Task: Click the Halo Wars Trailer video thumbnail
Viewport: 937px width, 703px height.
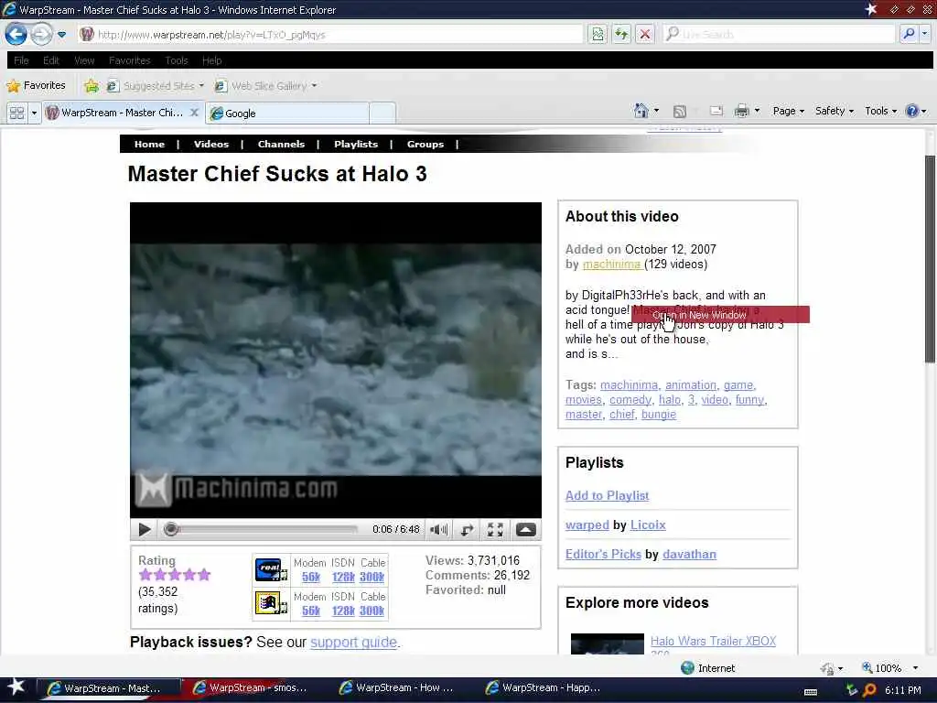Action: pyautogui.click(x=608, y=644)
